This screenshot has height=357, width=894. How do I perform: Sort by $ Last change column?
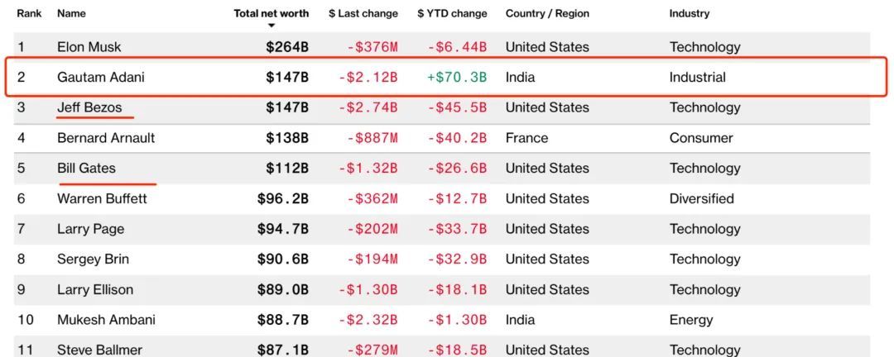coord(363,13)
